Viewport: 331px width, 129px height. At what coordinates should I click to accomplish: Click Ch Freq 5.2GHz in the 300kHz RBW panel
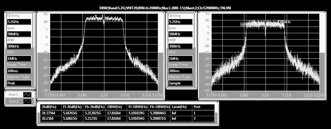point(19,22)
